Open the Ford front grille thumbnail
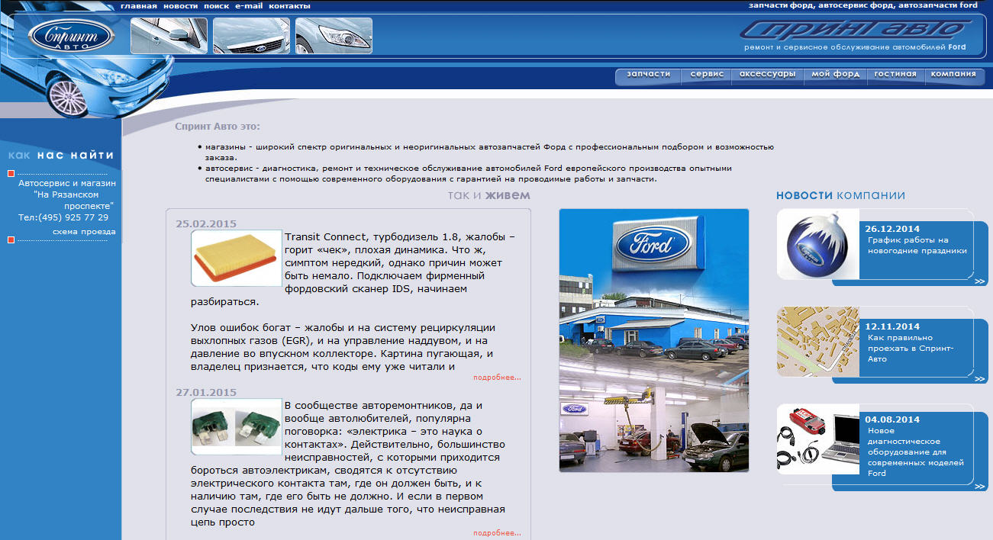The image size is (993, 540). [252, 36]
